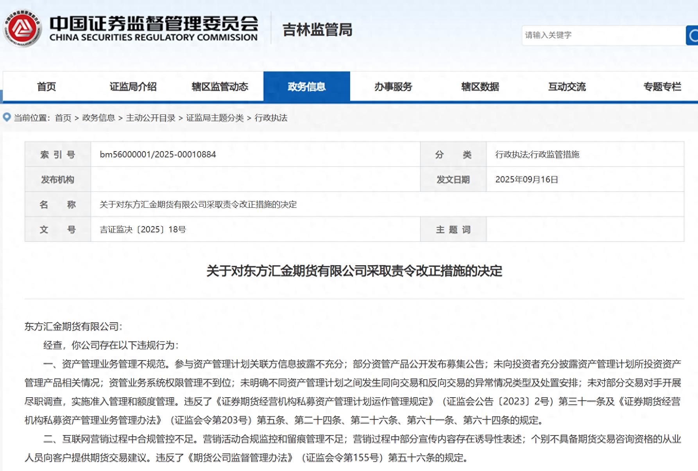698x471 pixels.
Task: Open the 首页 navigation menu
Action: click(x=46, y=87)
